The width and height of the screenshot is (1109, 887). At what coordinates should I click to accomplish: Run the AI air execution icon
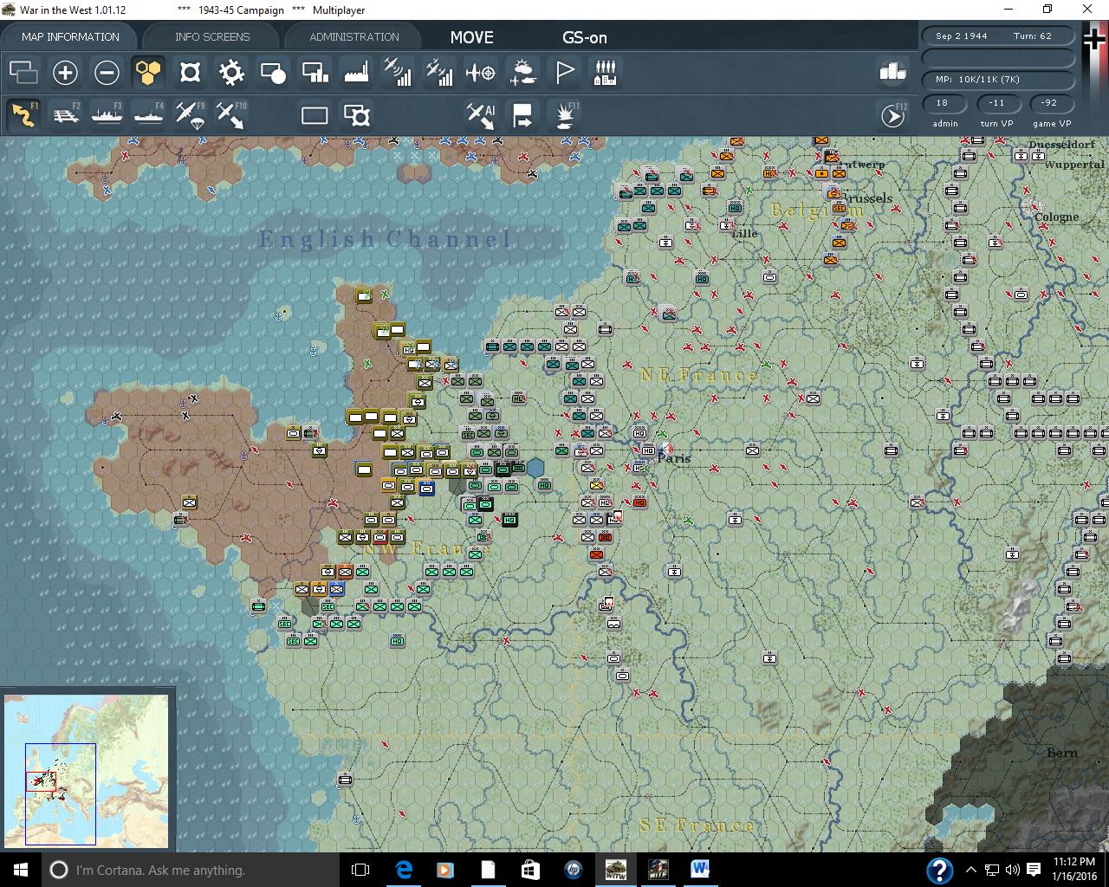481,115
